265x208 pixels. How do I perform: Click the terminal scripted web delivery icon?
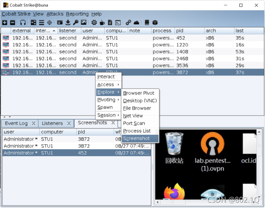tap(118, 23)
